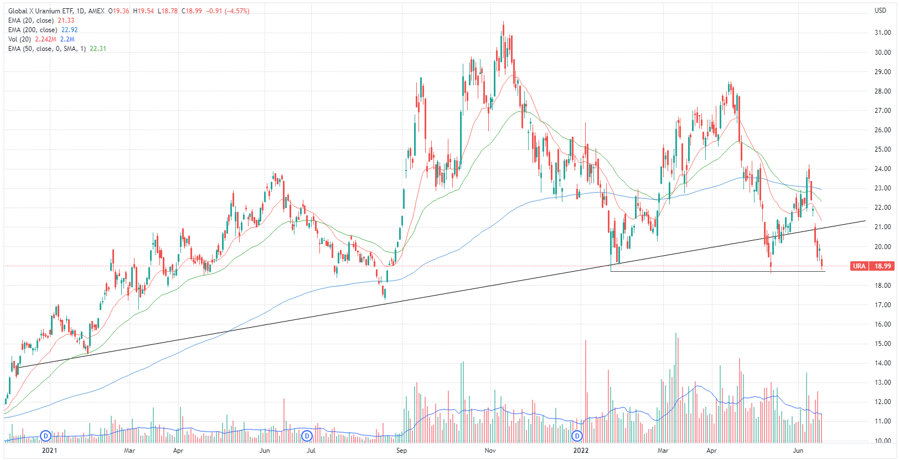The height and width of the screenshot is (460, 899).
Task: Click the 10.00 price axis label
Action: point(882,441)
